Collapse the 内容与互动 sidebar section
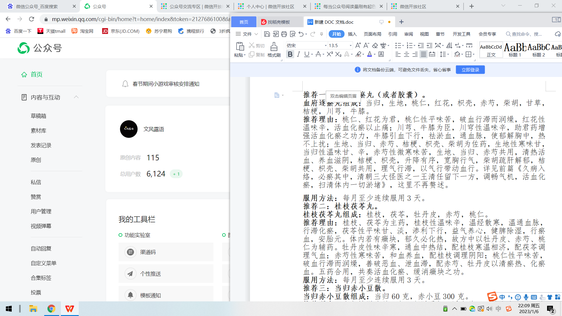This screenshot has height=316, width=562. click(x=76, y=97)
